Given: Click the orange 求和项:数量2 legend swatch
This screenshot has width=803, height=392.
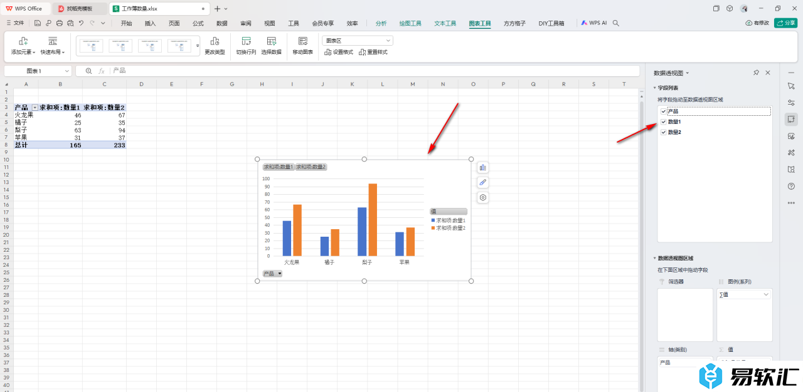Looking at the screenshot, I should 433,228.
